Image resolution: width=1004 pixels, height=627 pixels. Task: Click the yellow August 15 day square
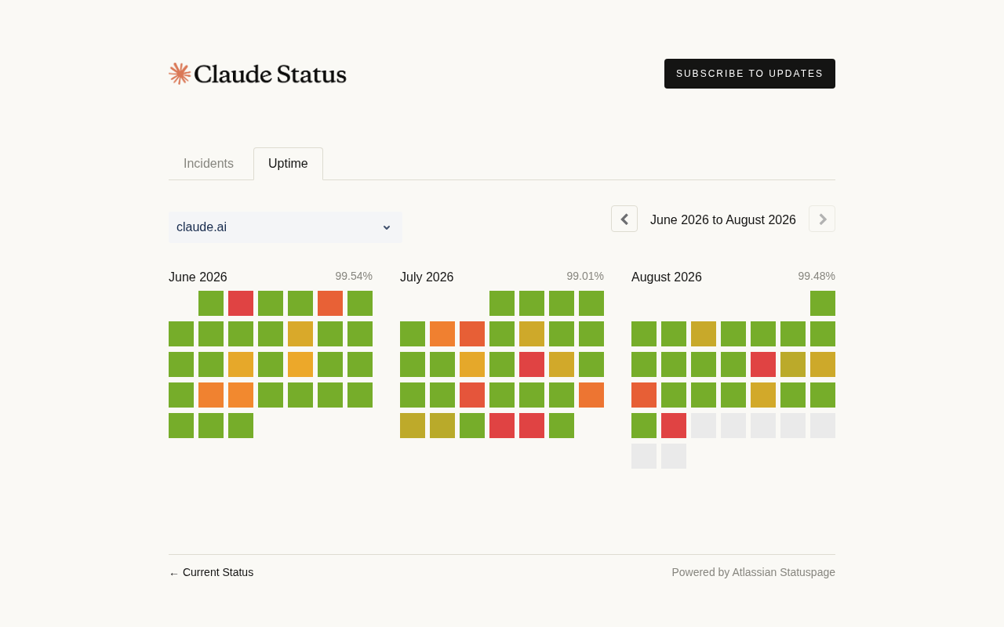pyautogui.click(x=823, y=364)
